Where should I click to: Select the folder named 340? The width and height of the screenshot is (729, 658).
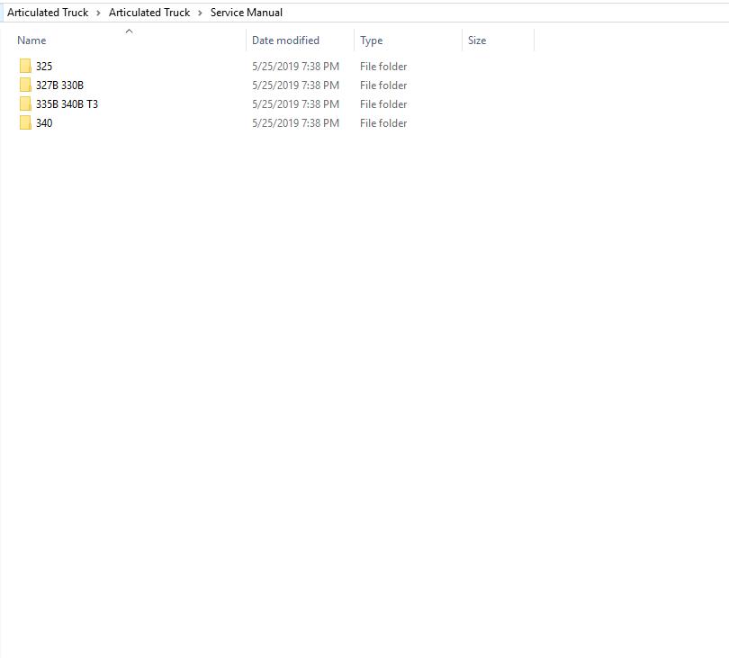tap(44, 123)
